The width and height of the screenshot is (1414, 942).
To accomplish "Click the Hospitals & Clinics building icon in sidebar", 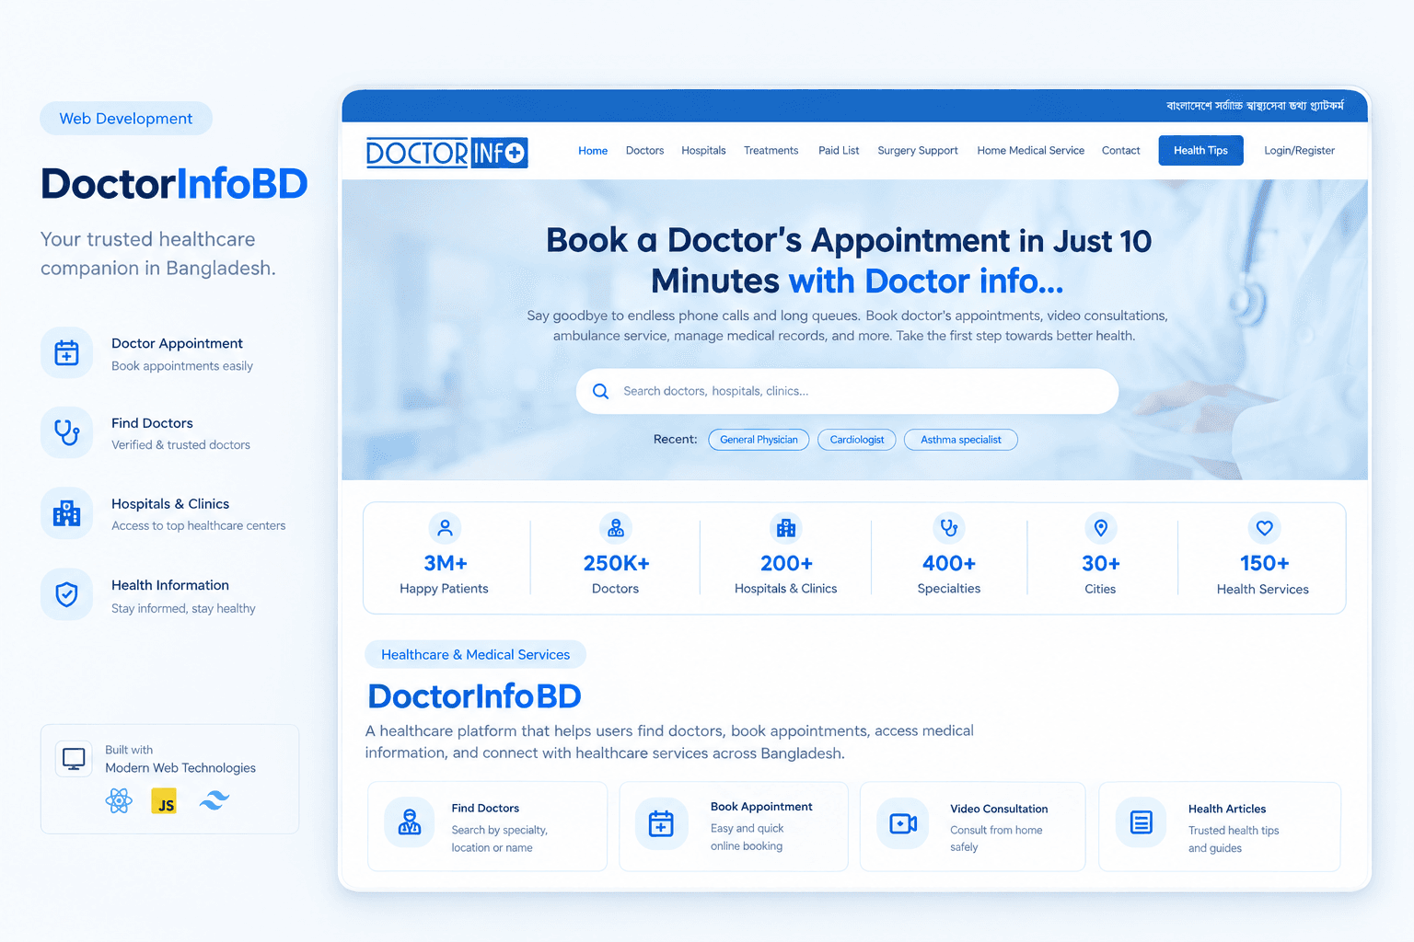I will tap(66, 513).
